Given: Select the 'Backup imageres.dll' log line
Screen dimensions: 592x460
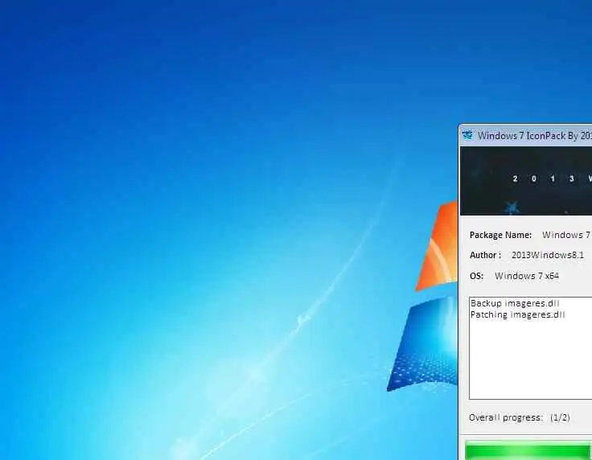Looking at the screenshot, I should coord(515,303).
